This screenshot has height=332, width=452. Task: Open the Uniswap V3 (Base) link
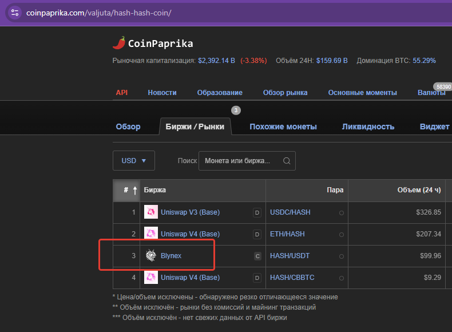pos(191,212)
